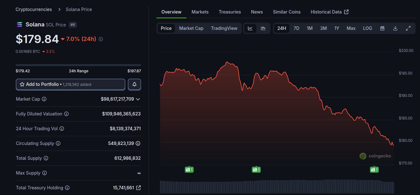Switch chart to TradingView mode
420x195 pixels.
[224, 28]
